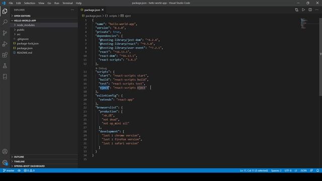Click package.json in the breadcrumb
The width and height of the screenshot is (322, 181).
click(x=94, y=16)
